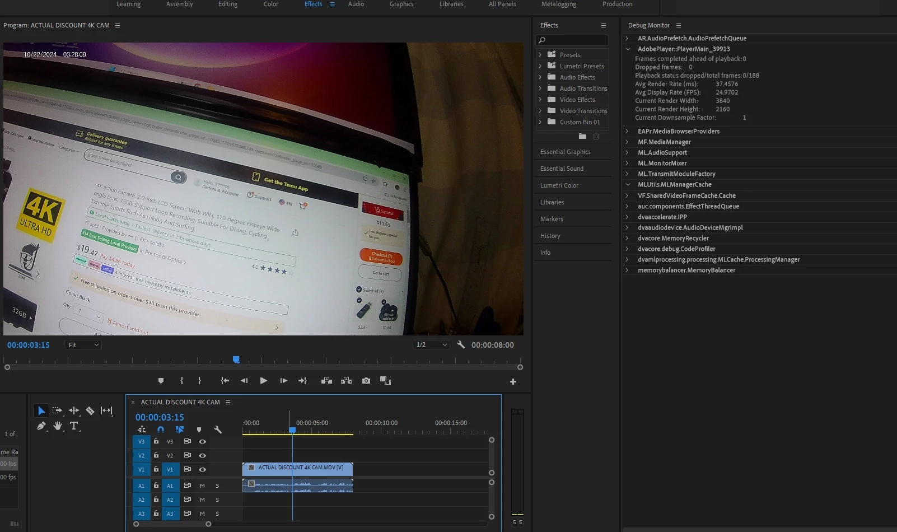Switch to the Assembly workspace
This screenshot has height=532, width=897.
tap(180, 4)
